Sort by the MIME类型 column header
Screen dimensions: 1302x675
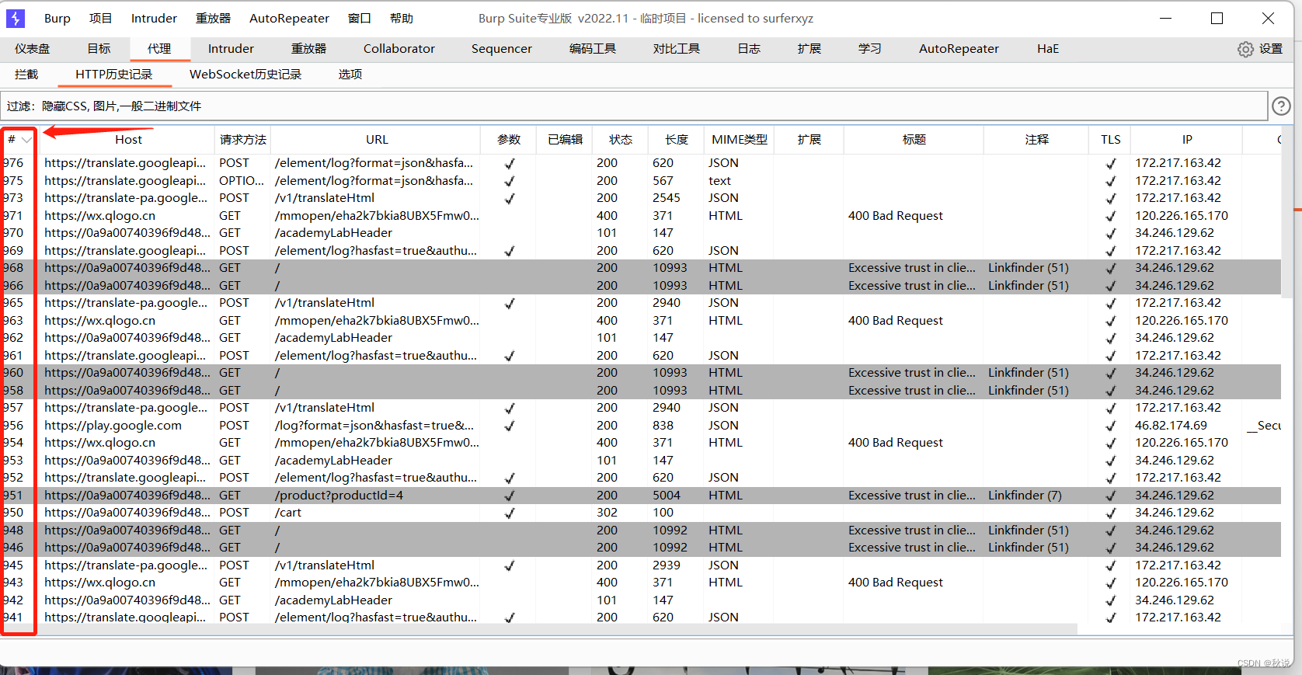point(740,140)
